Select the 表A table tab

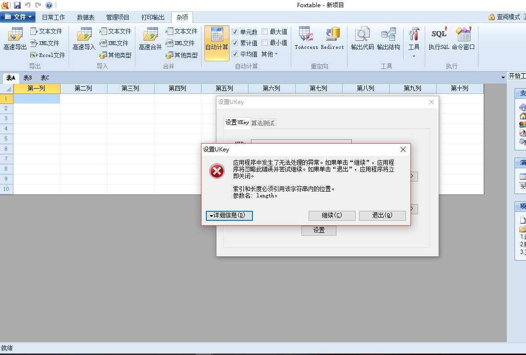pos(11,78)
